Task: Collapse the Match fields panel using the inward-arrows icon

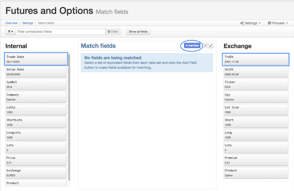Action: pos(206,45)
